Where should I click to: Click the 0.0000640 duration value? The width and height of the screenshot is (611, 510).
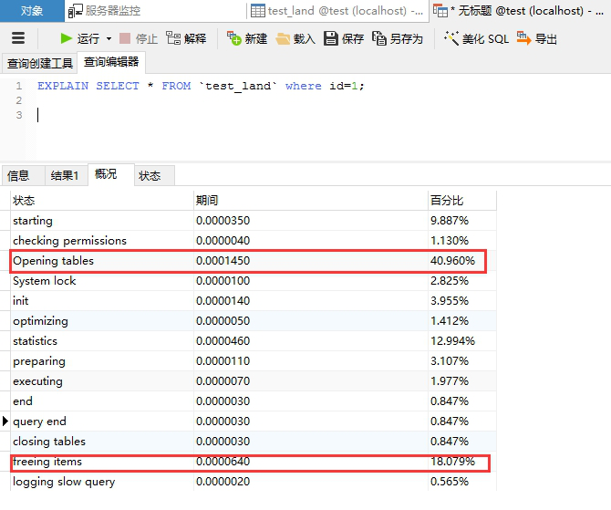coord(223,462)
